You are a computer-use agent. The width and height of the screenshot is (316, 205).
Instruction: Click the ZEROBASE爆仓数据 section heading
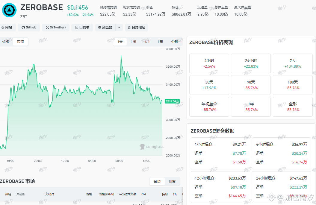click(212, 131)
